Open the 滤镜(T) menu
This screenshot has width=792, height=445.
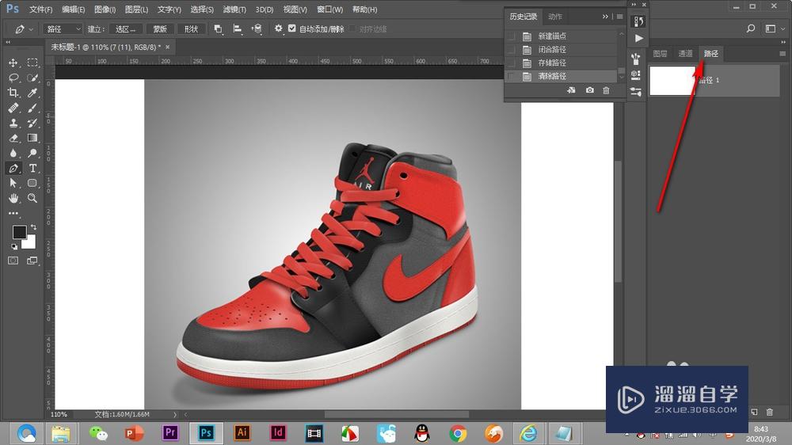[x=234, y=10]
